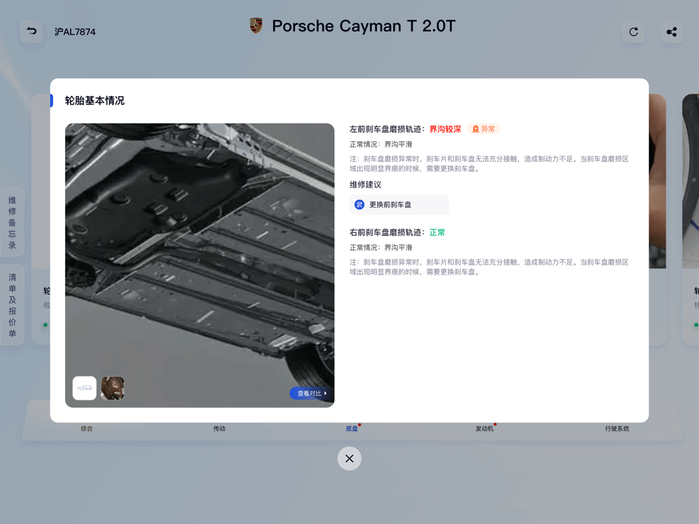
Task: Click the 更换前刹车盘 repair suggestion
Action: 399,205
